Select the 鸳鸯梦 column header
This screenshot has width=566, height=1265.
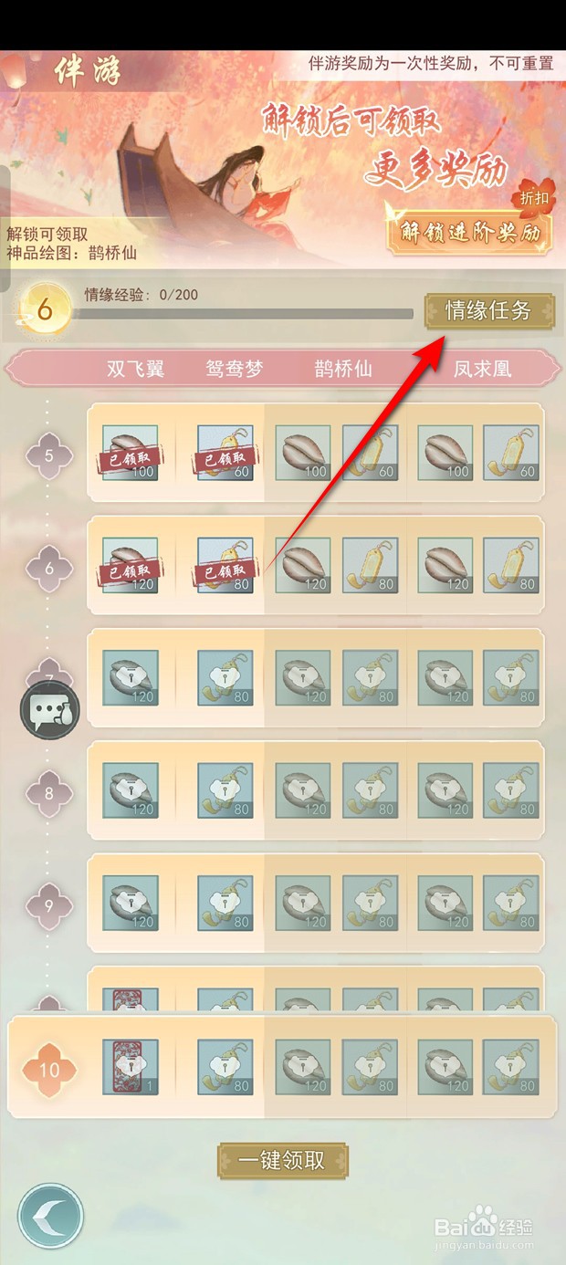(x=234, y=370)
